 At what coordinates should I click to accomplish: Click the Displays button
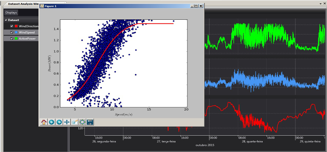(x=11, y=13)
